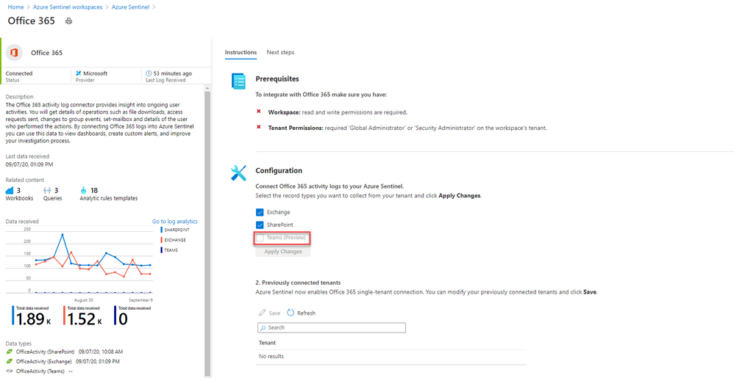Click the Analytic rules templates flask icon
Screen dimensions: 734x378
(x=84, y=191)
